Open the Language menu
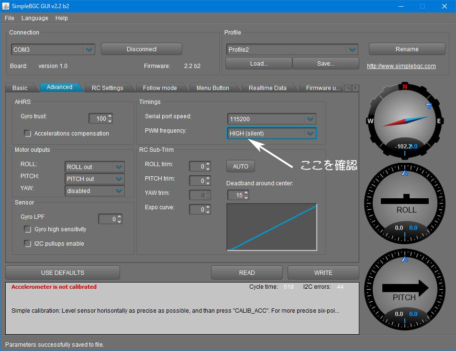Image resolution: width=456 pixels, height=351 pixels. tap(34, 18)
